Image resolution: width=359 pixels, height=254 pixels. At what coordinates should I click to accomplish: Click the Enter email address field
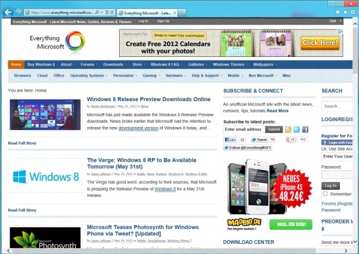pos(244,129)
